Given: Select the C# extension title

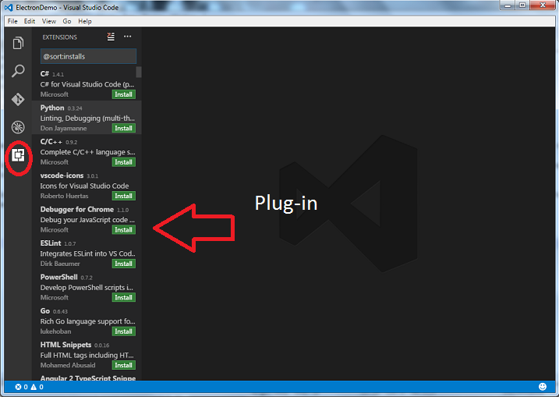Looking at the screenshot, I should click(44, 74).
